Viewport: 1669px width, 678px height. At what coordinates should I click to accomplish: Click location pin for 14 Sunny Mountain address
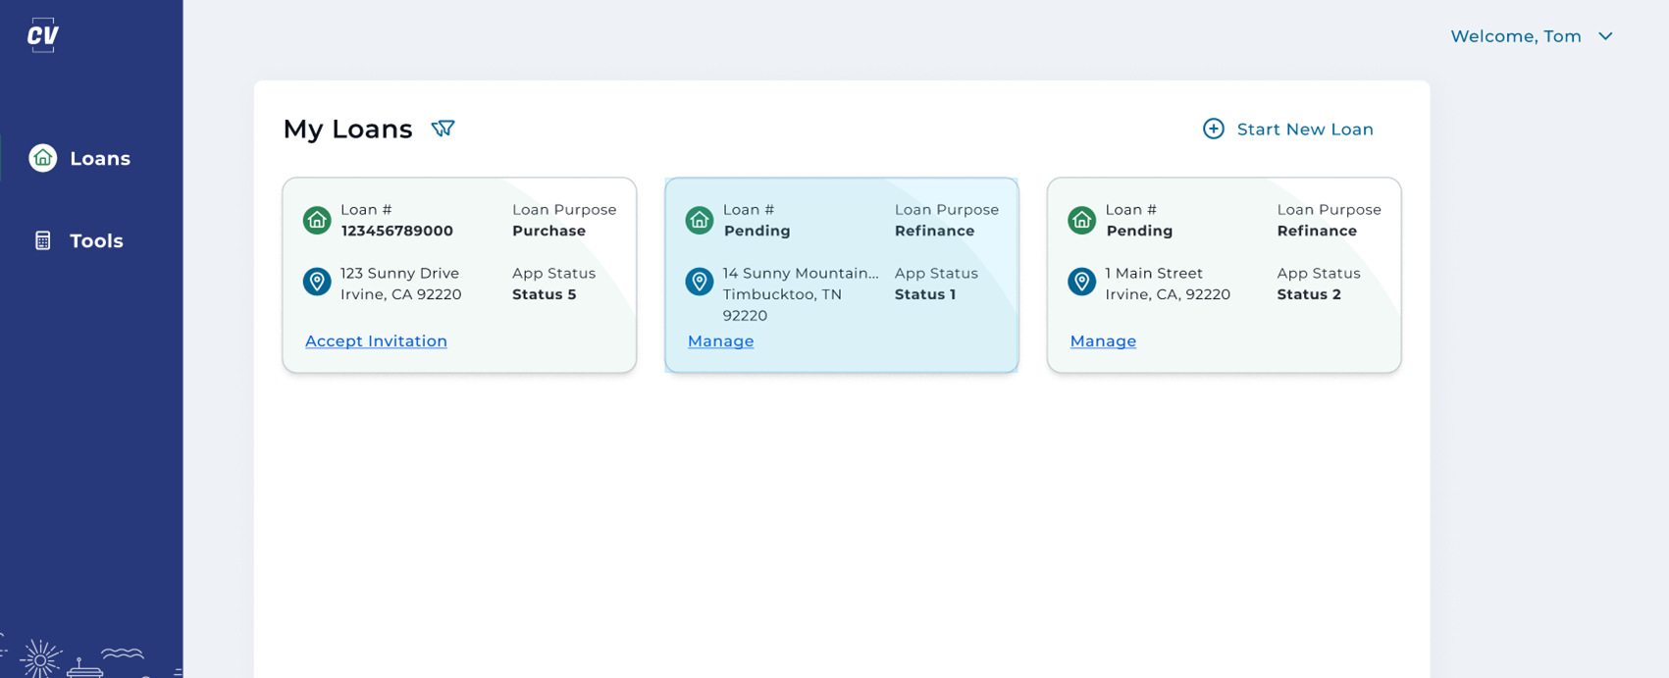(699, 283)
